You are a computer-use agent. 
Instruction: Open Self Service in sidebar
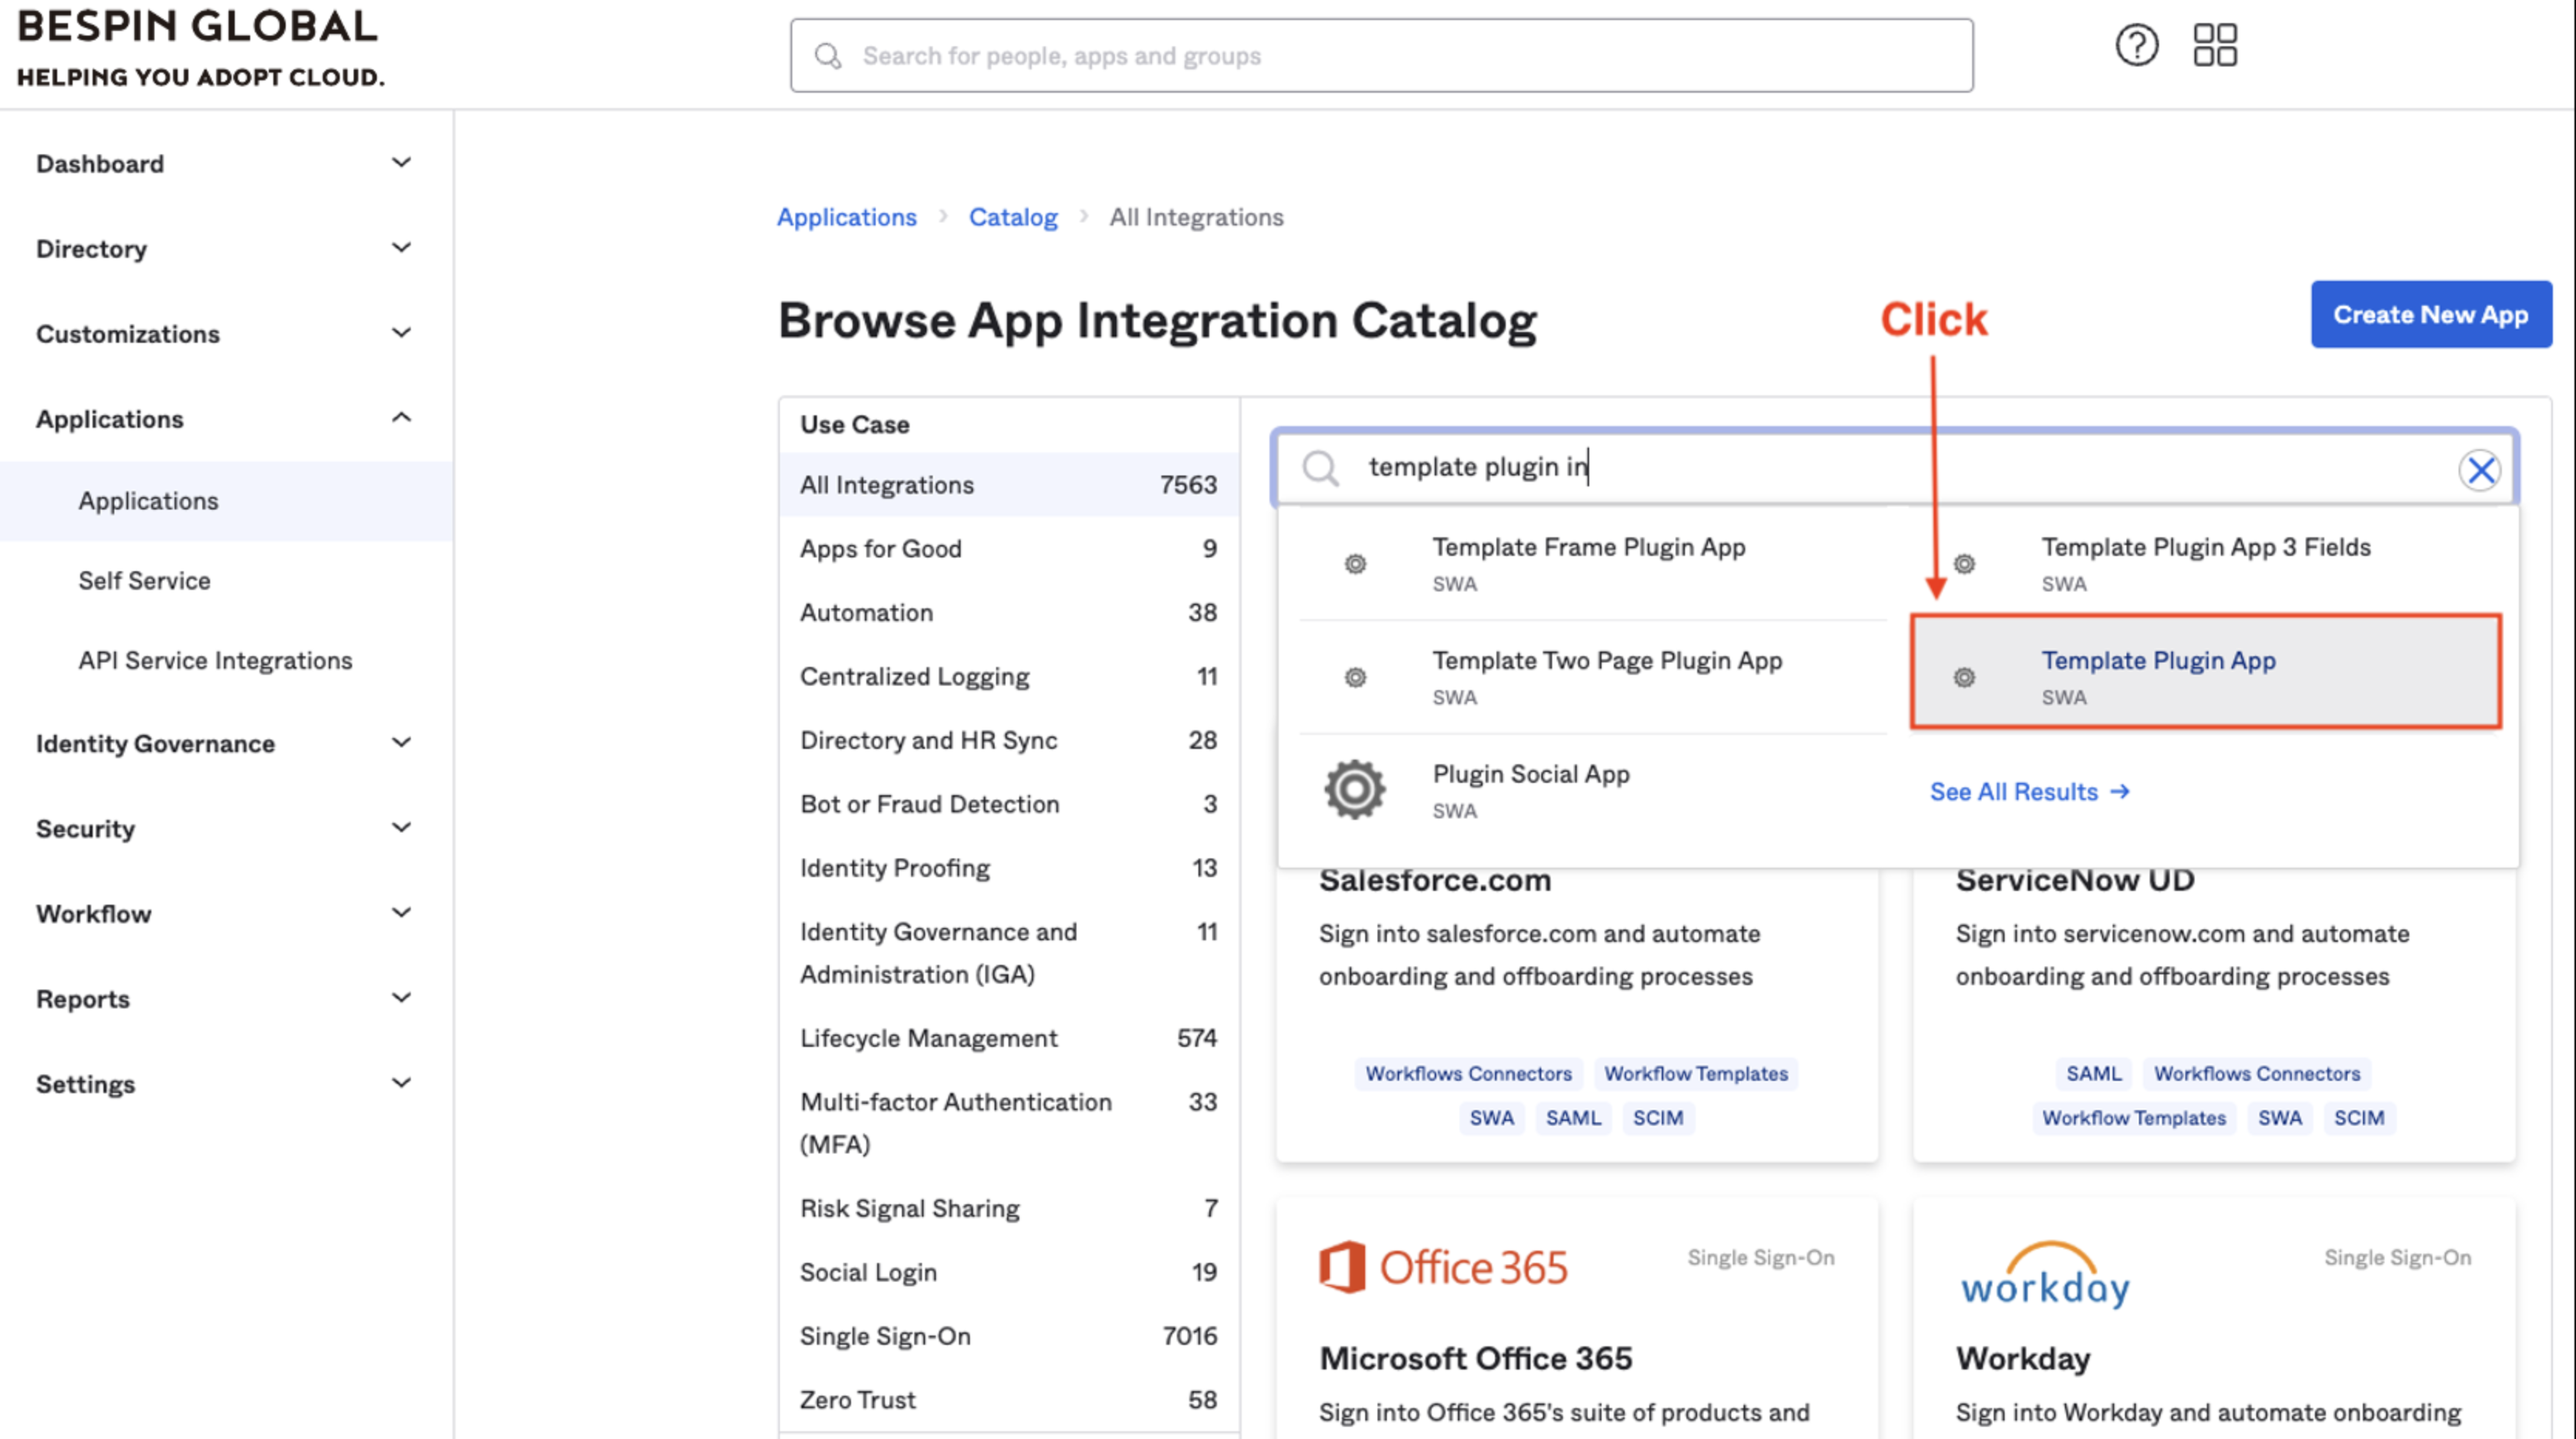tap(144, 580)
